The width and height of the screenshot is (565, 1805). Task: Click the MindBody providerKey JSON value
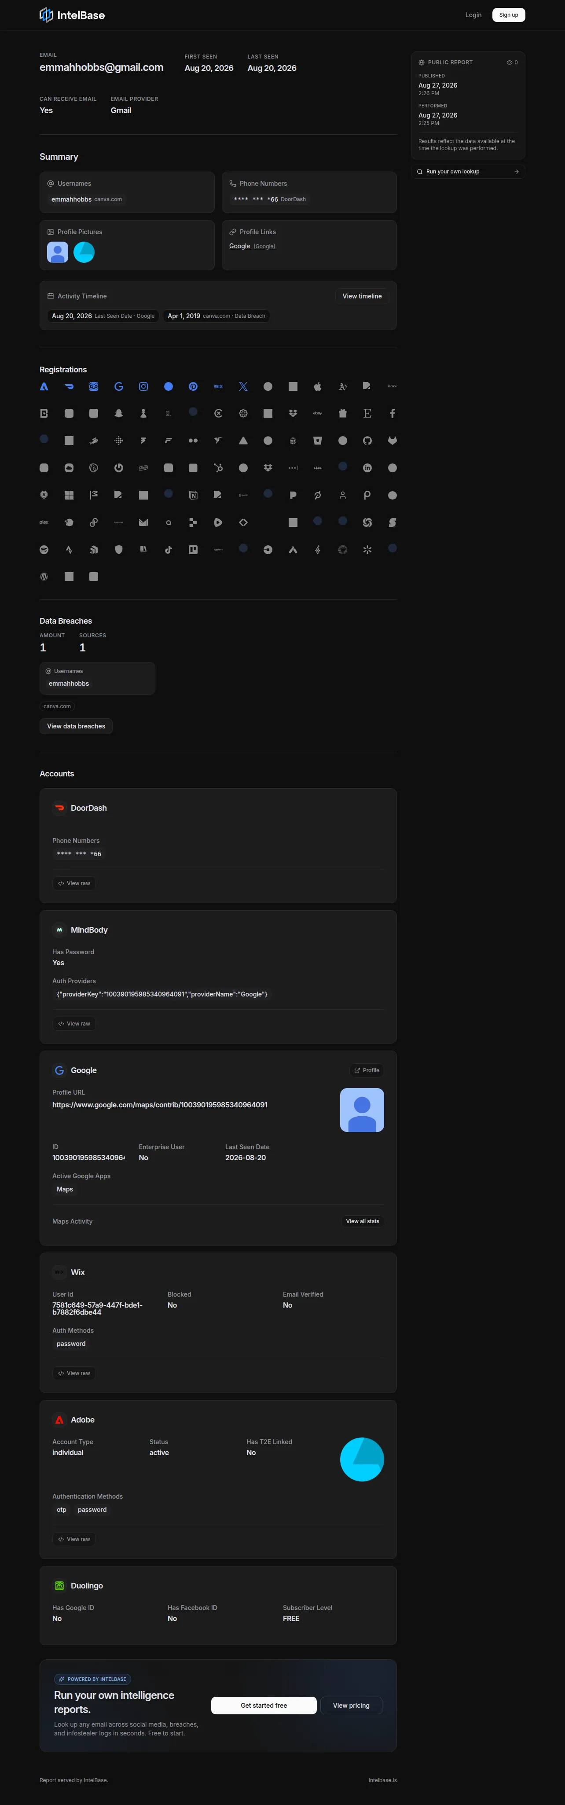pyautogui.click(x=162, y=994)
